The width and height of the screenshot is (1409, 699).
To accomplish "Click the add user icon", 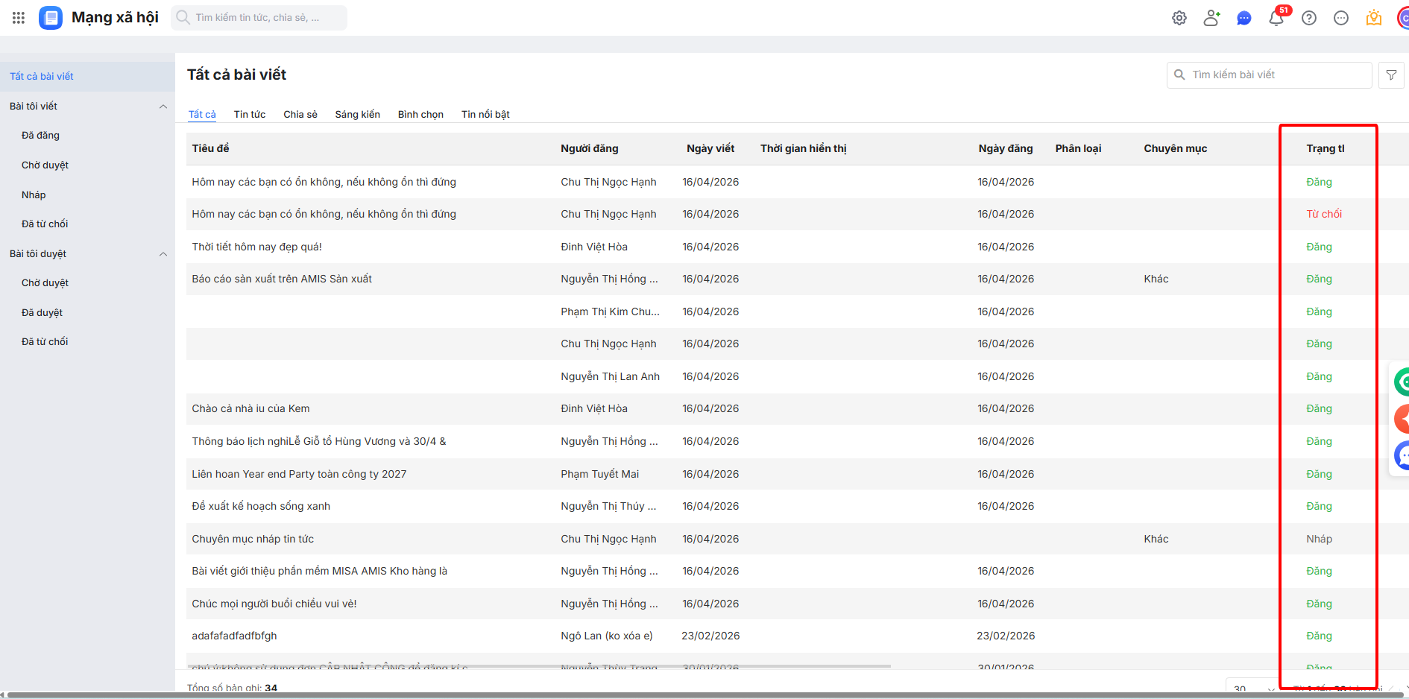I will (x=1211, y=18).
